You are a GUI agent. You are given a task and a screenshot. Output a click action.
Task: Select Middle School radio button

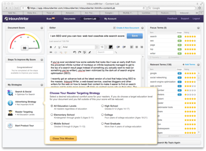(52, 123)
